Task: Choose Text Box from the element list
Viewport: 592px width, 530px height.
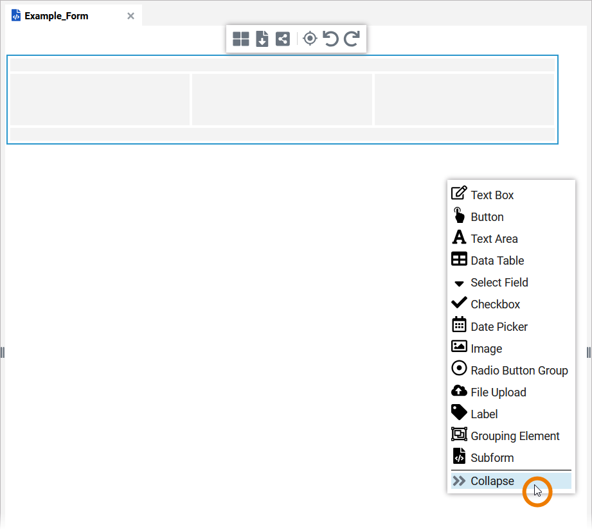Action: tap(492, 195)
